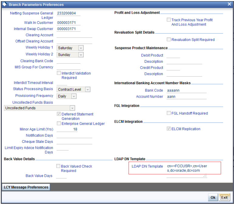
Task: Click the Uncollected Funds Basis label
Action: [x=33, y=102]
